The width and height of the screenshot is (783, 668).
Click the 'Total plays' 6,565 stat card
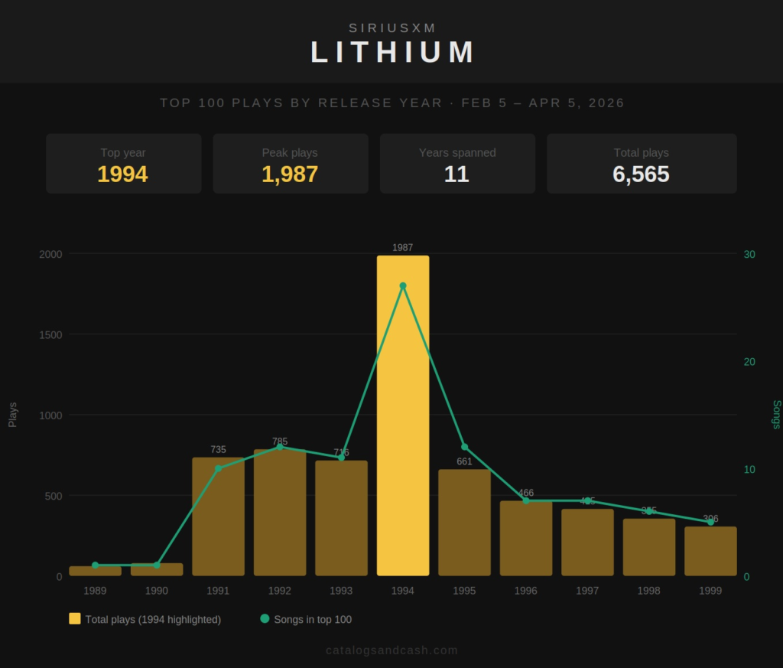[642, 164]
